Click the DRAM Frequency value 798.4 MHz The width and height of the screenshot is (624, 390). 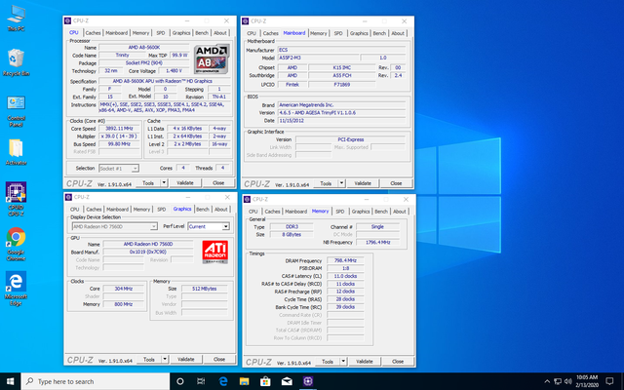coord(345,260)
